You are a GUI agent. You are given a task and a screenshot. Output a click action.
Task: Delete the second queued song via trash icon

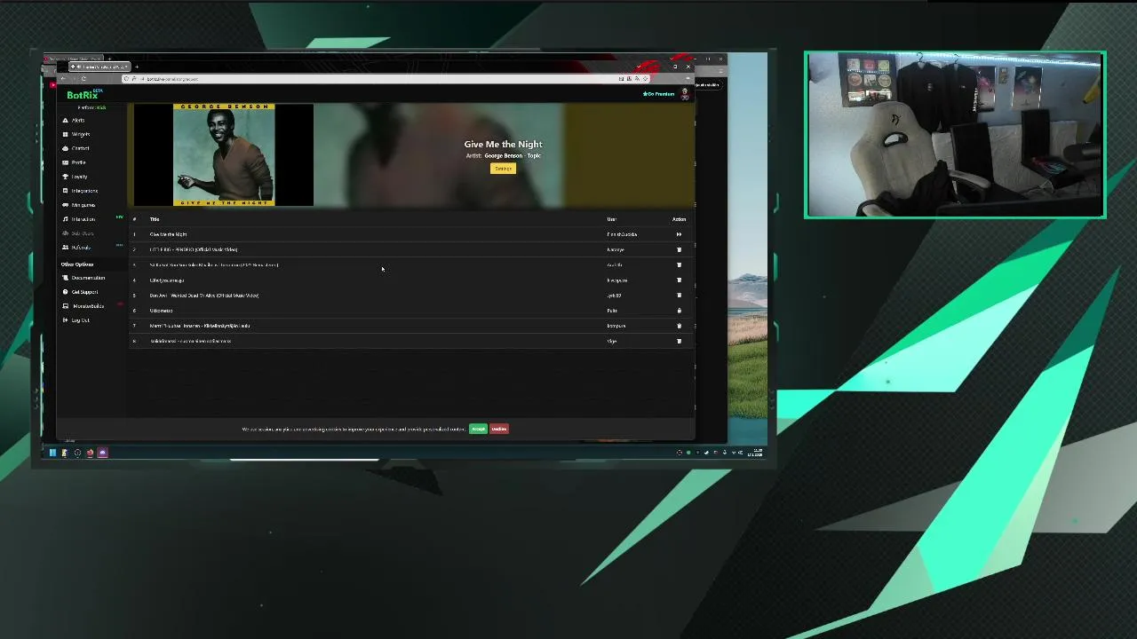(679, 249)
